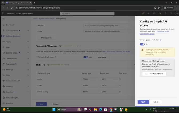Expand the External collab section

[x=28, y=53]
